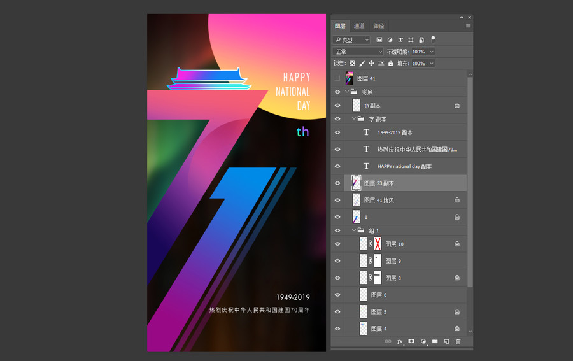This screenshot has height=361, width=573.
Task: Click mask link icon on 图层 9
Action: coord(370,261)
